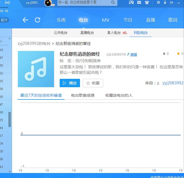The width and height of the screenshot is (184, 178).
Task: Click the station title 纪念那些消逝的曾经
Action: [80, 54]
